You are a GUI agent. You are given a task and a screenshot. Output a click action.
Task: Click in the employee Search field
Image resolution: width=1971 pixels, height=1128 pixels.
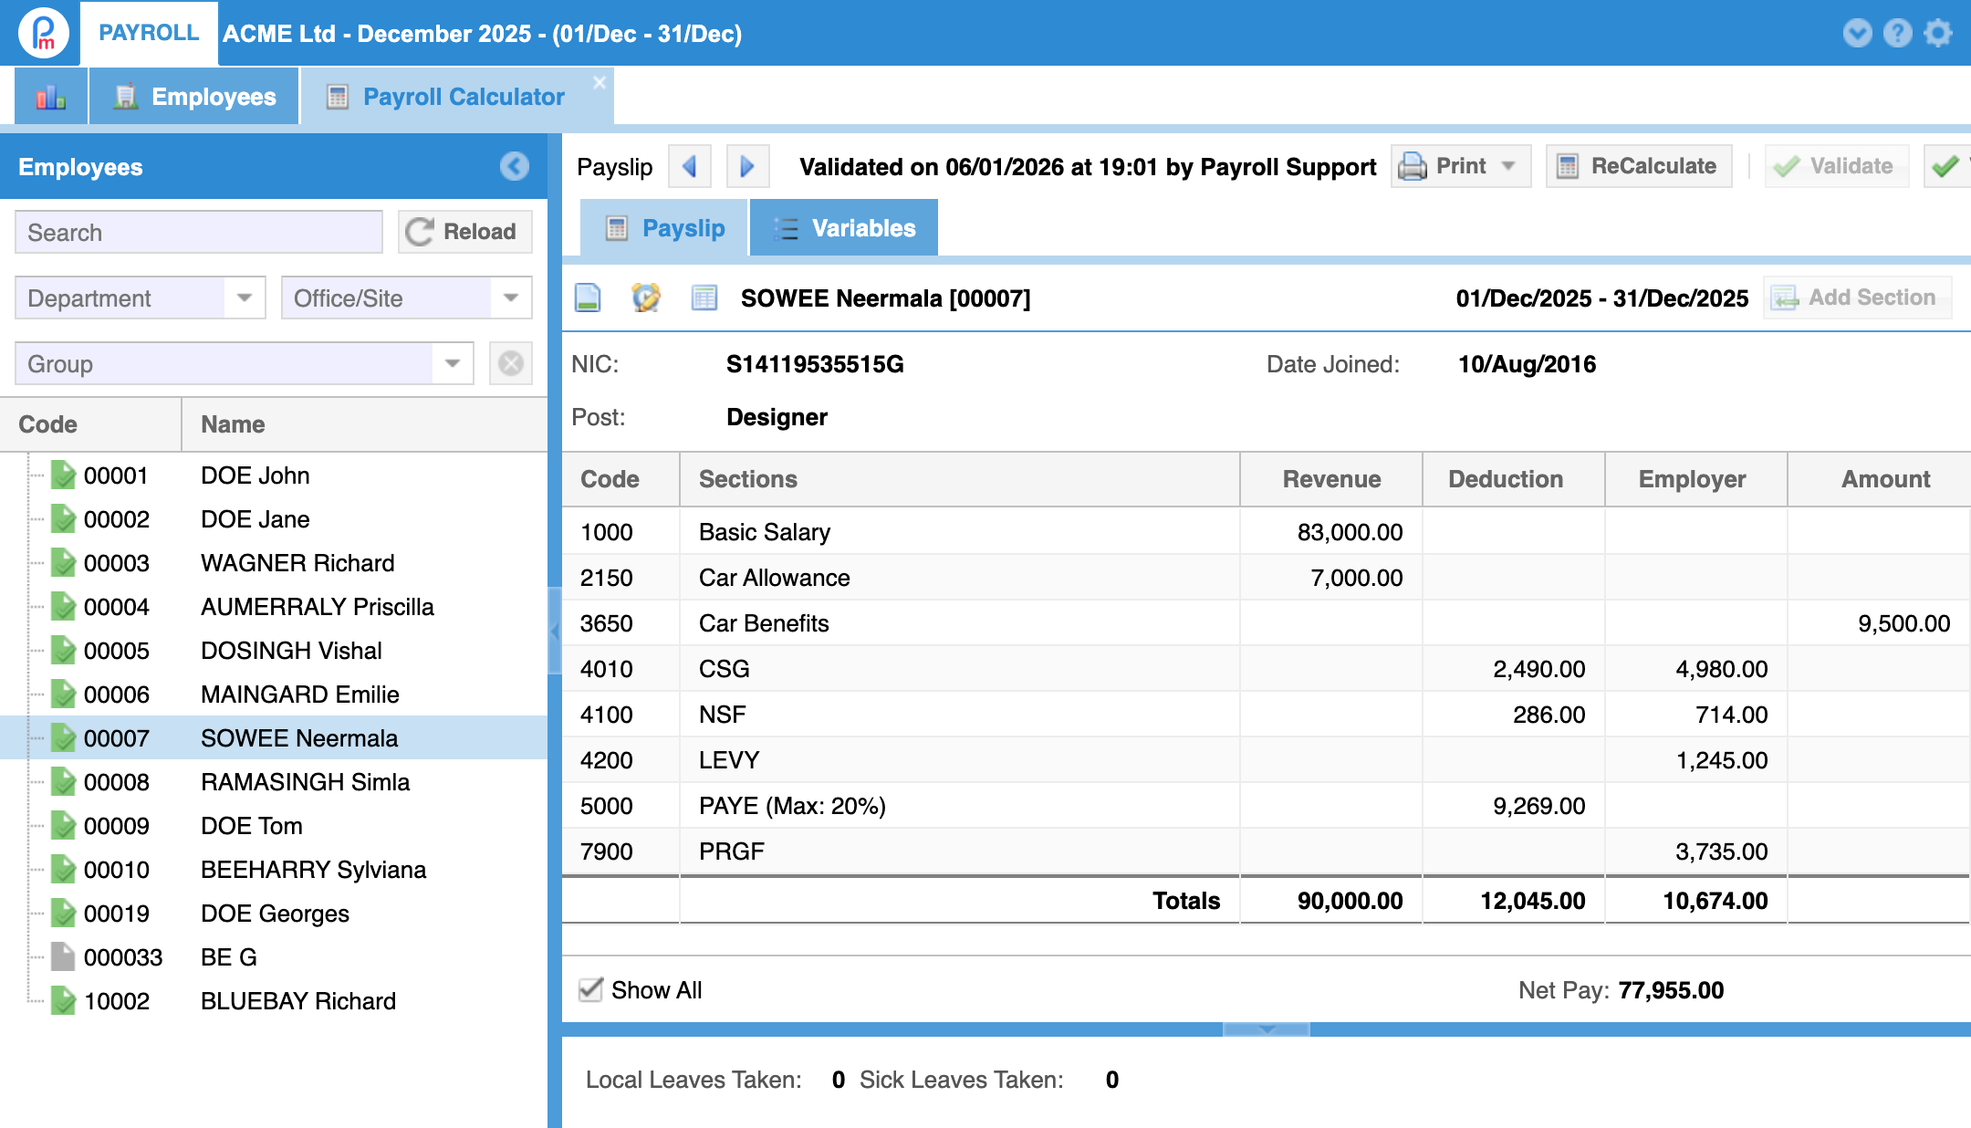(199, 232)
